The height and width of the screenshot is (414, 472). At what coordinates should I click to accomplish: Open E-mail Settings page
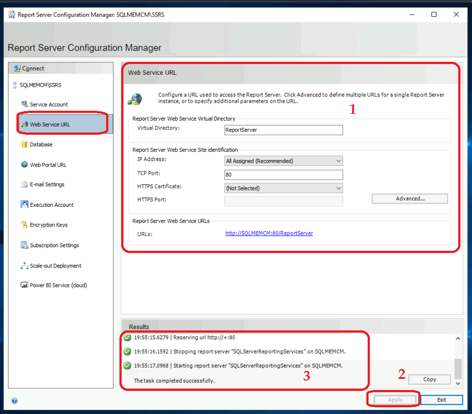[x=47, y=184]
